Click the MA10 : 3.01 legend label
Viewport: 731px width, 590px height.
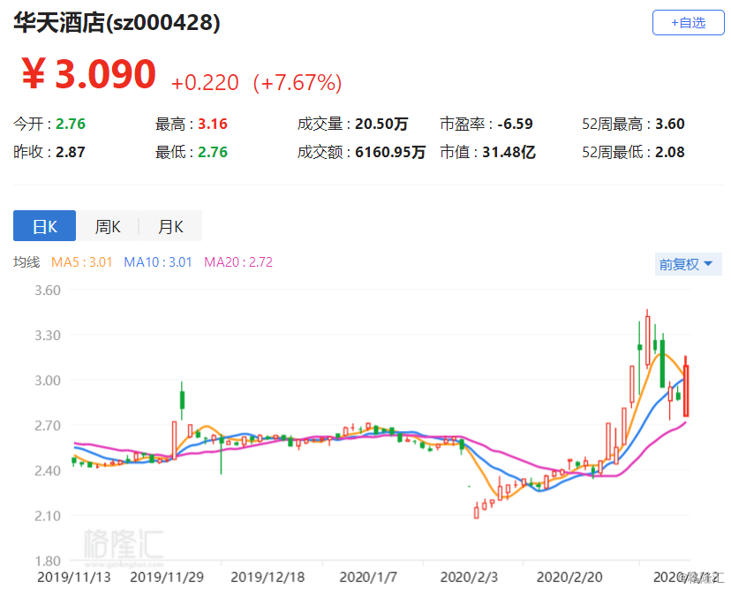click(158, 262)
